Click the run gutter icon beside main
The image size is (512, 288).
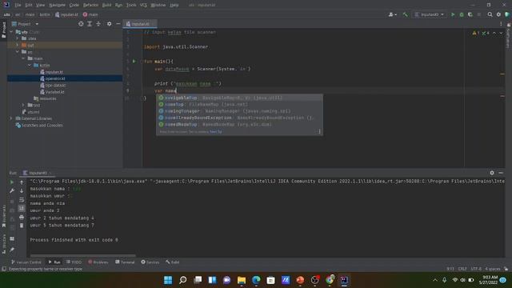[134, 61]
